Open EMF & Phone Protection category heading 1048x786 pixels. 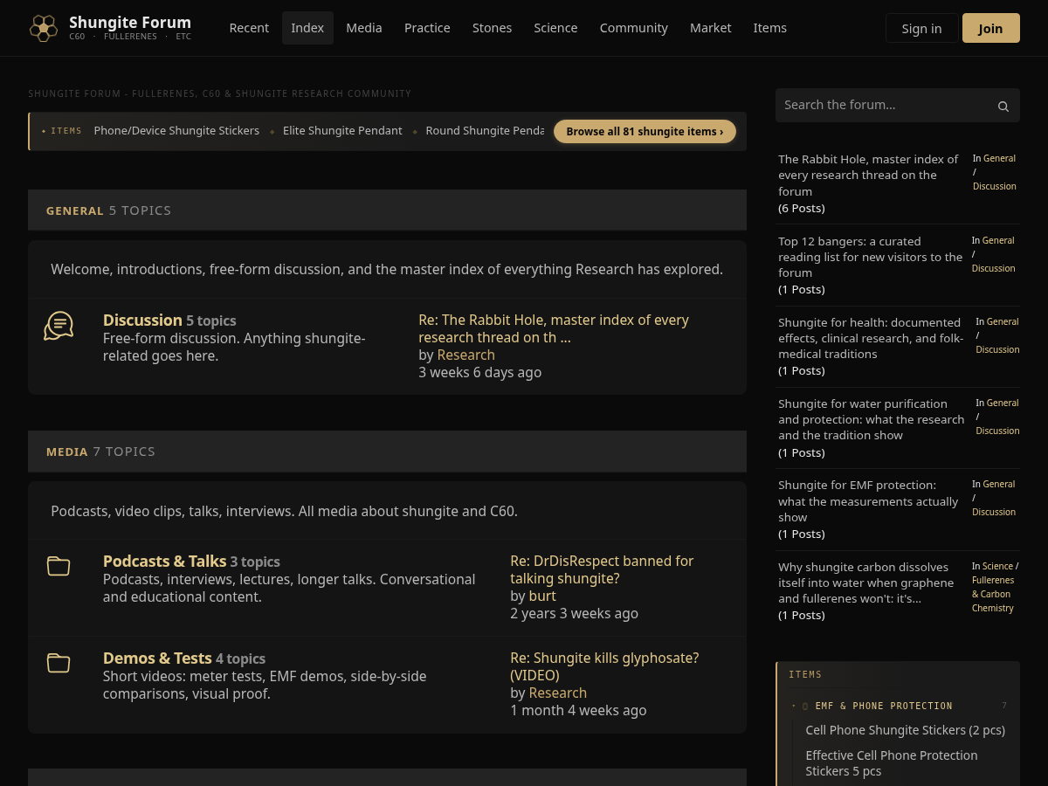click(884, 706)
